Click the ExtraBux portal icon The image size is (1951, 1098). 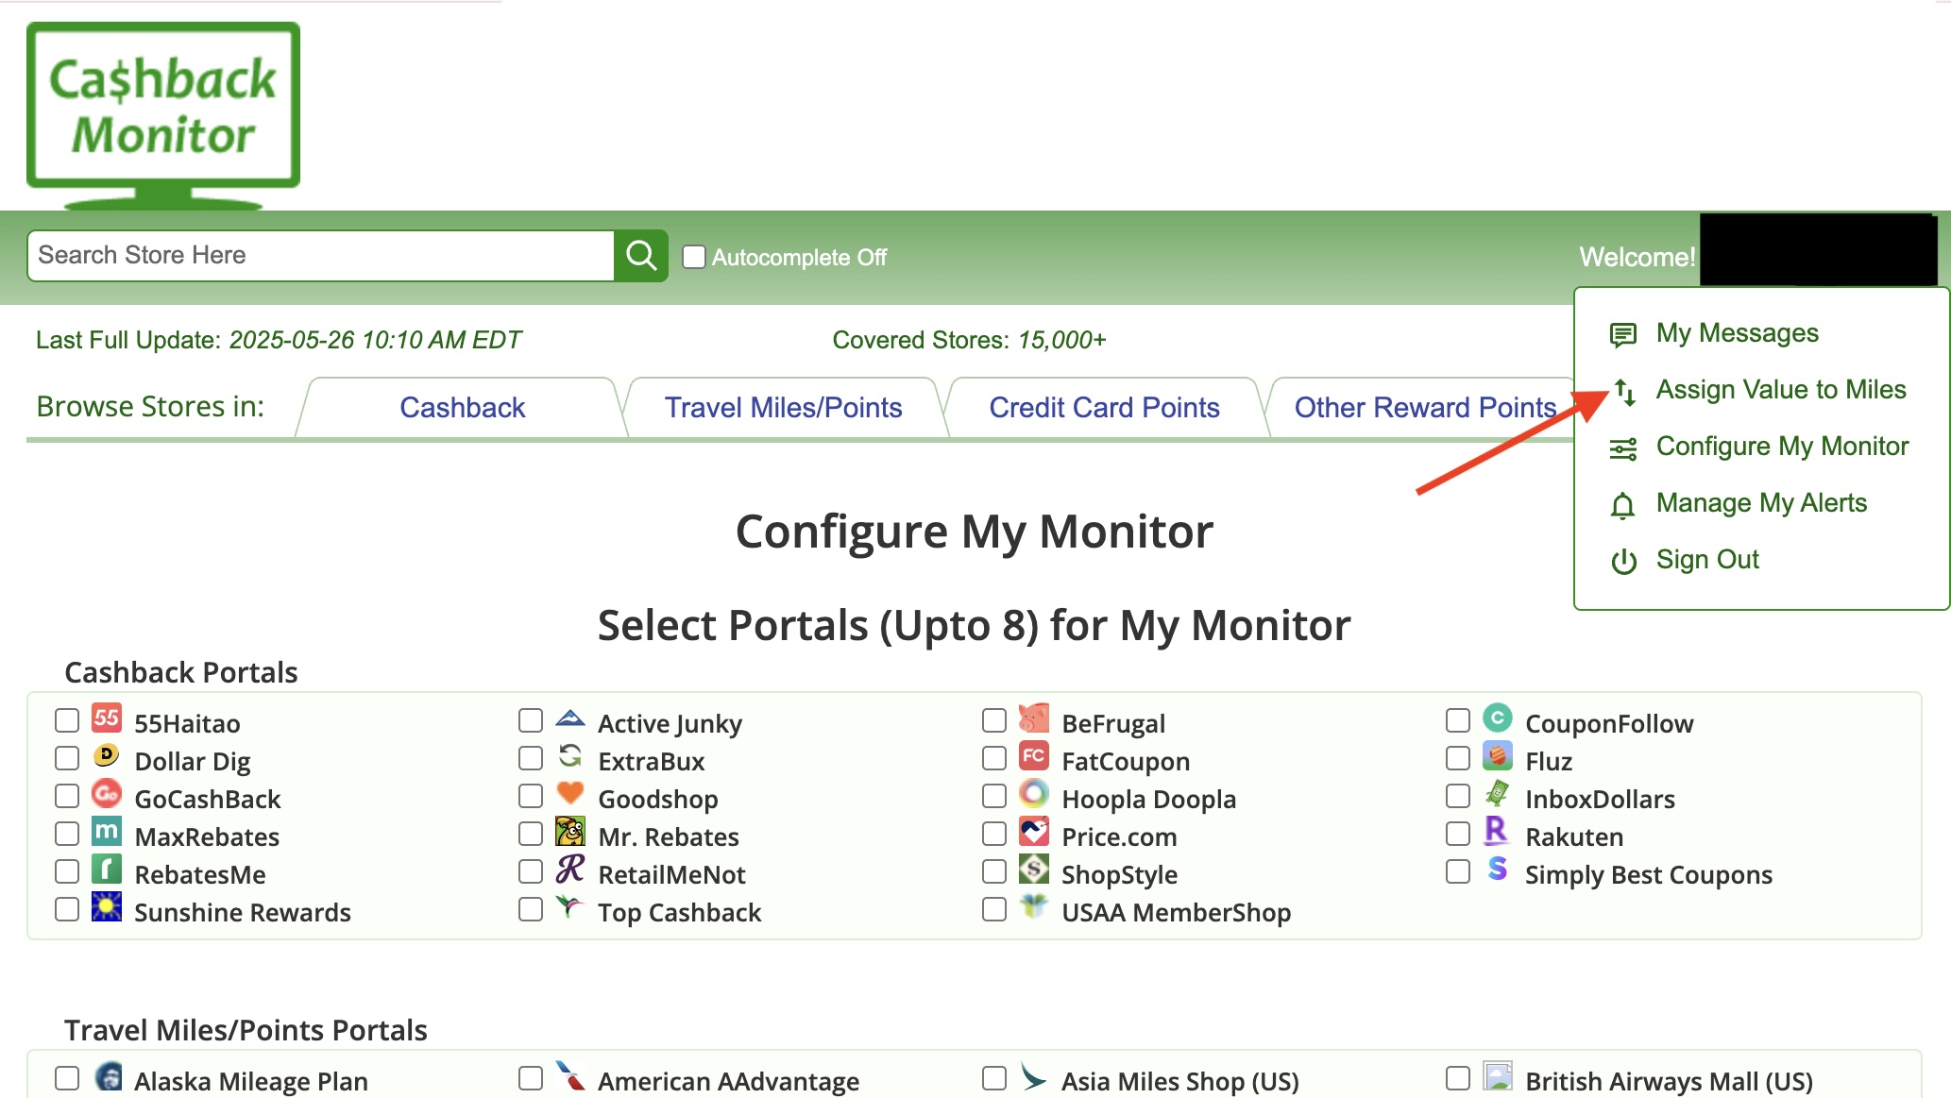point(570,755)
